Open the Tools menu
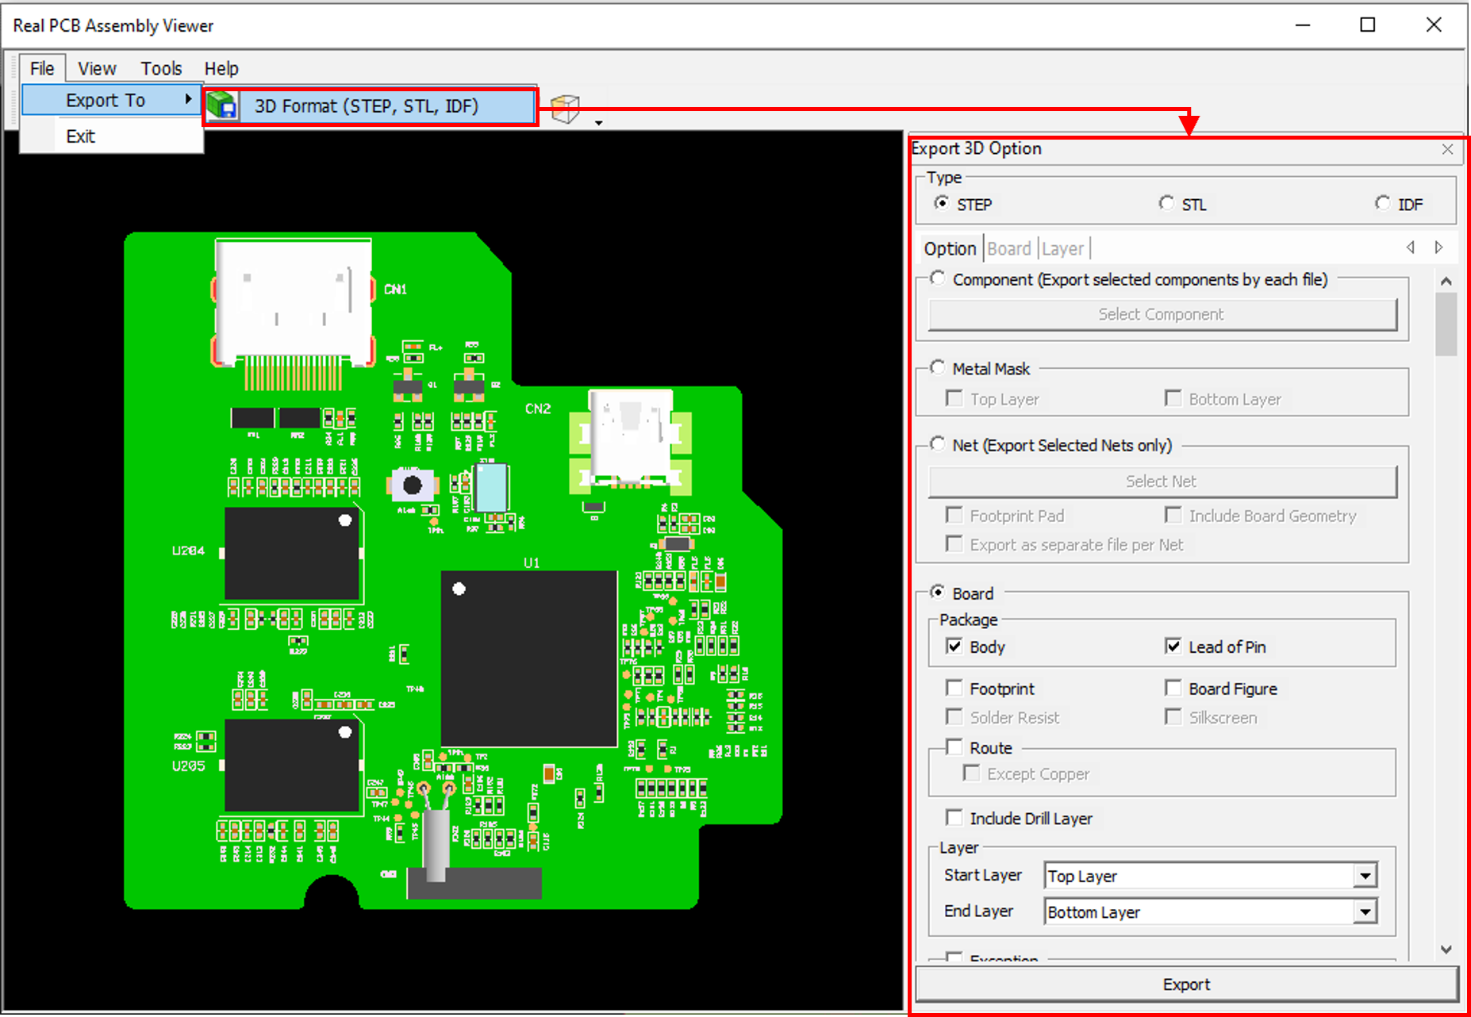The height and width of the screenshot is (1017, 1471). tap(161, 69)
